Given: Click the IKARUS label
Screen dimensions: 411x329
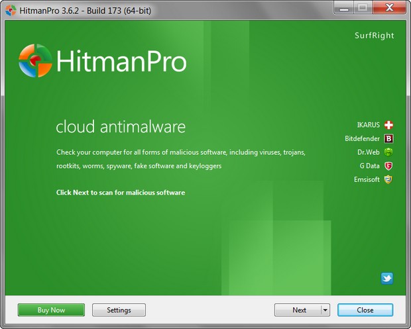Looking at the screenshot, I should coord(369,125).
